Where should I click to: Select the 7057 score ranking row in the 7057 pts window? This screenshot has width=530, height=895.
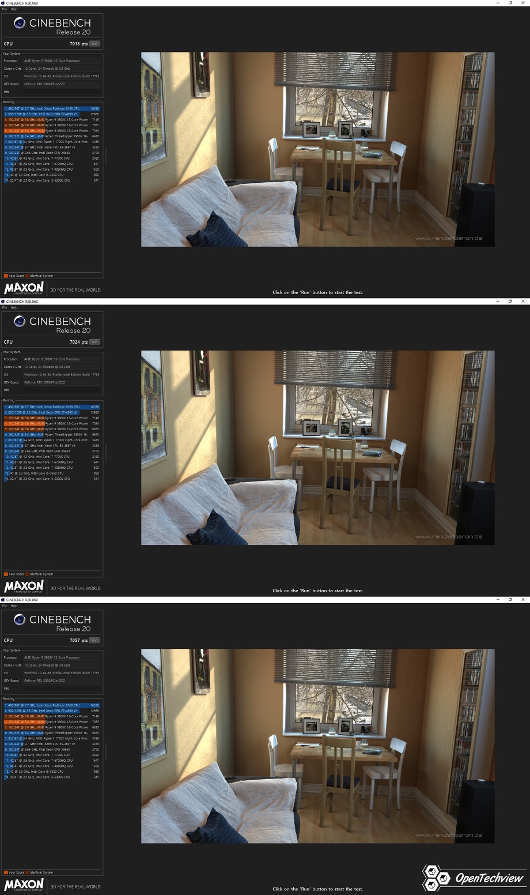tap(52, 722)
